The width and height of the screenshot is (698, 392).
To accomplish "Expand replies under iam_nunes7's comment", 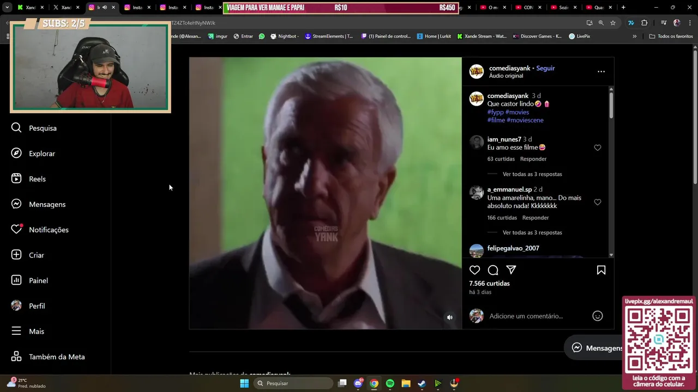I will 532,174.
